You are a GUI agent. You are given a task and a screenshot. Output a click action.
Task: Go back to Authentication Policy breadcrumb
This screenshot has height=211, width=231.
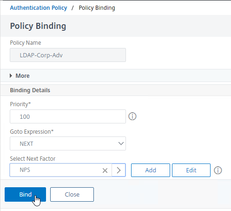click(x=39, y=8)
